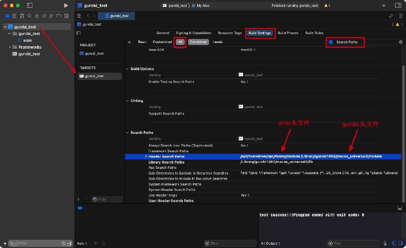Image resolution: width=406 pixels, height=248 pixels.
Task: Open the editor options swap icon
Action: point(391,16)
